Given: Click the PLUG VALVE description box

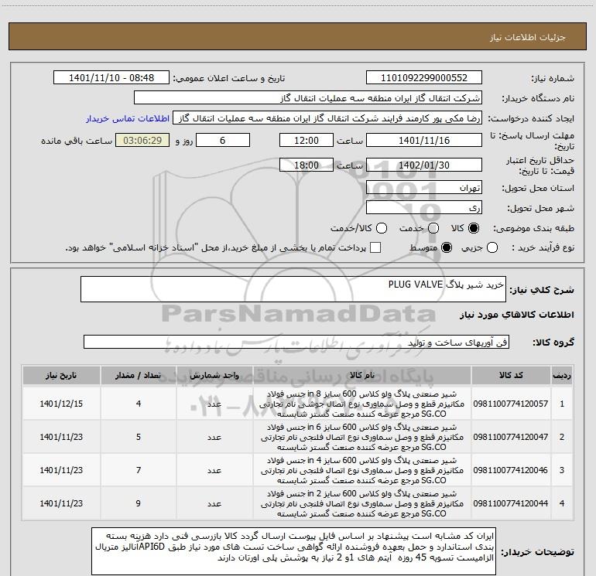Looking at the screenshot, I should [x=293, y=289].
